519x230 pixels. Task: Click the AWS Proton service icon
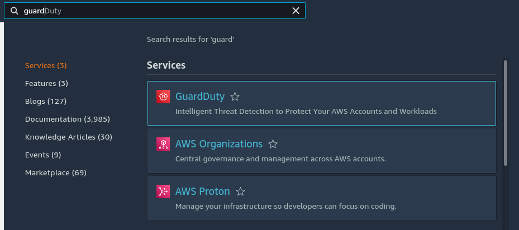(163, 191)
